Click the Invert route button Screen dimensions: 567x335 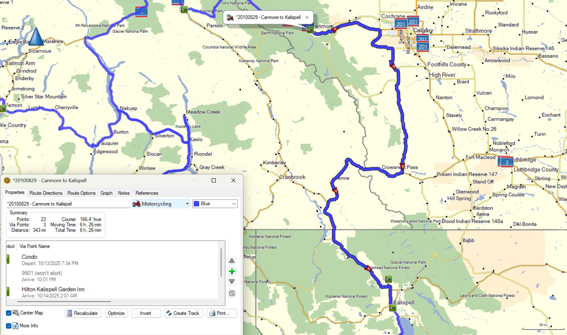pos(146,313)
